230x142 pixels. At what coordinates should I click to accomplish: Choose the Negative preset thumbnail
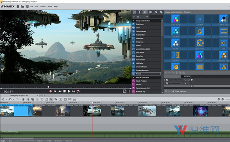(199, 56)
